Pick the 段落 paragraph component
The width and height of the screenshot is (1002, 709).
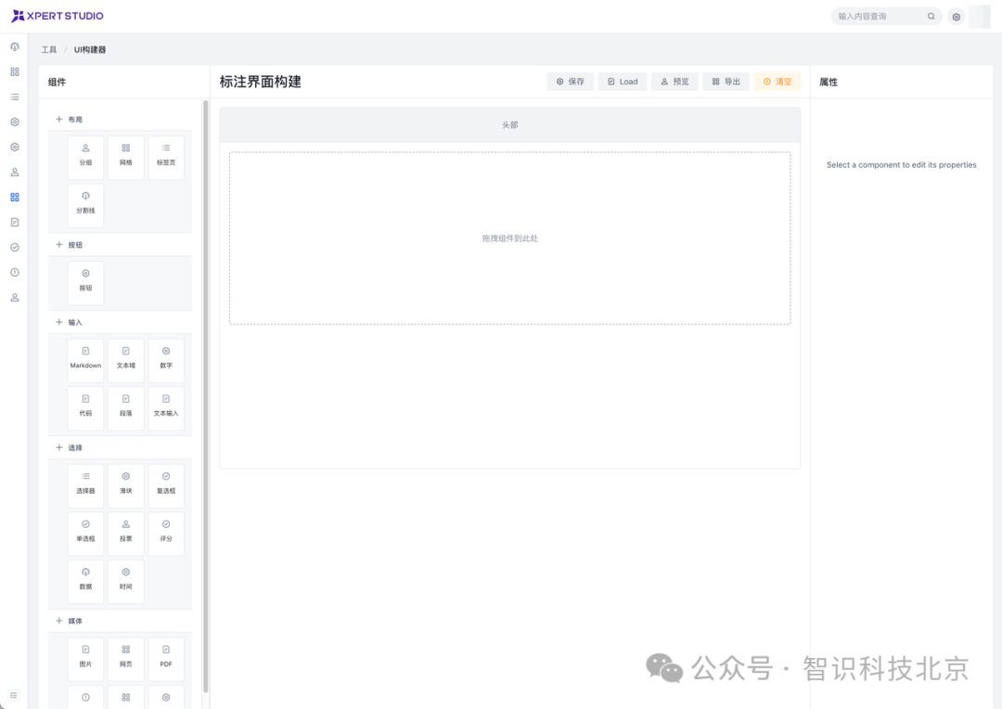pos(126,408)
